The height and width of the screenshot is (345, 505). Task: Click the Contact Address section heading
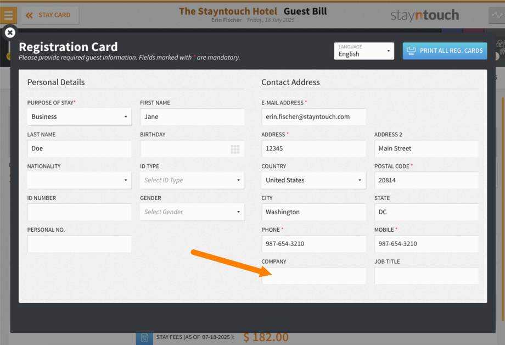290,82
